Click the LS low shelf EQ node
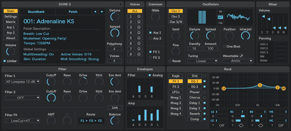 [x=224, y=88]
